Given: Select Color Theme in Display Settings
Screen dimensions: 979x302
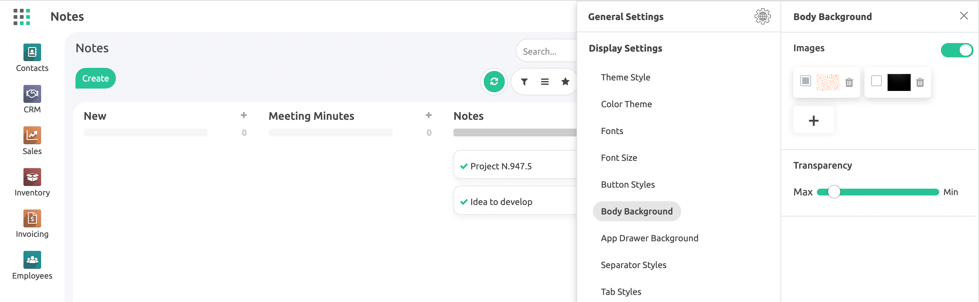Looking at the screenshot, I should point(626,104).
